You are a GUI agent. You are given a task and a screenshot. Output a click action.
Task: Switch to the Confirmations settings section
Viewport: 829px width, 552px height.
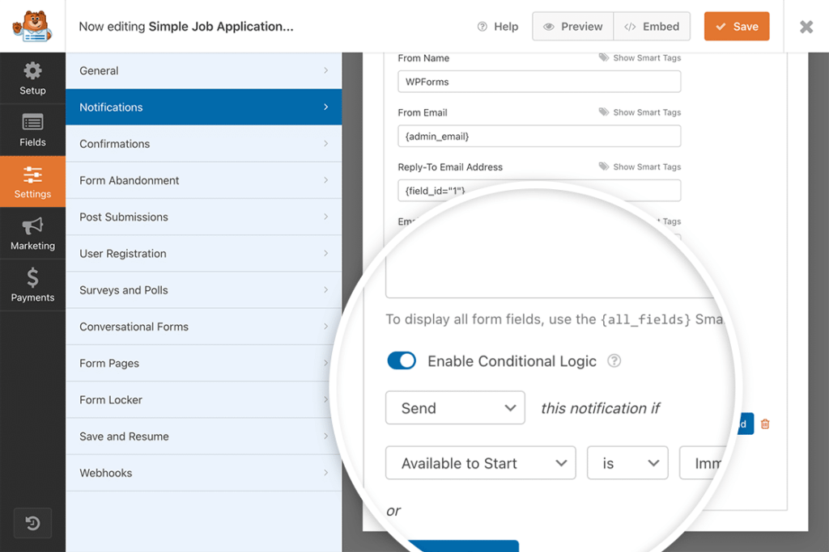pyautogui.click(x=203, y=143)
